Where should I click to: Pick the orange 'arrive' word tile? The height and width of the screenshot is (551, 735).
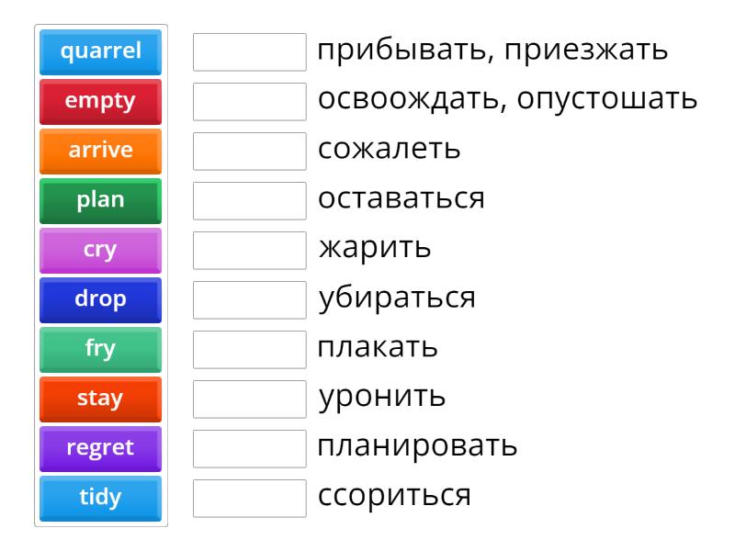pos(101,151)
